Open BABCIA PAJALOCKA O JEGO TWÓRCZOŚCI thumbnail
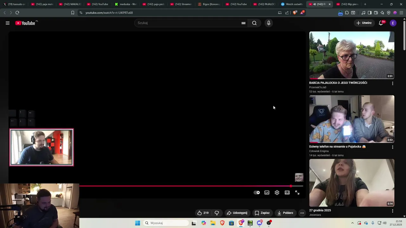 click(x=352, y=55)
